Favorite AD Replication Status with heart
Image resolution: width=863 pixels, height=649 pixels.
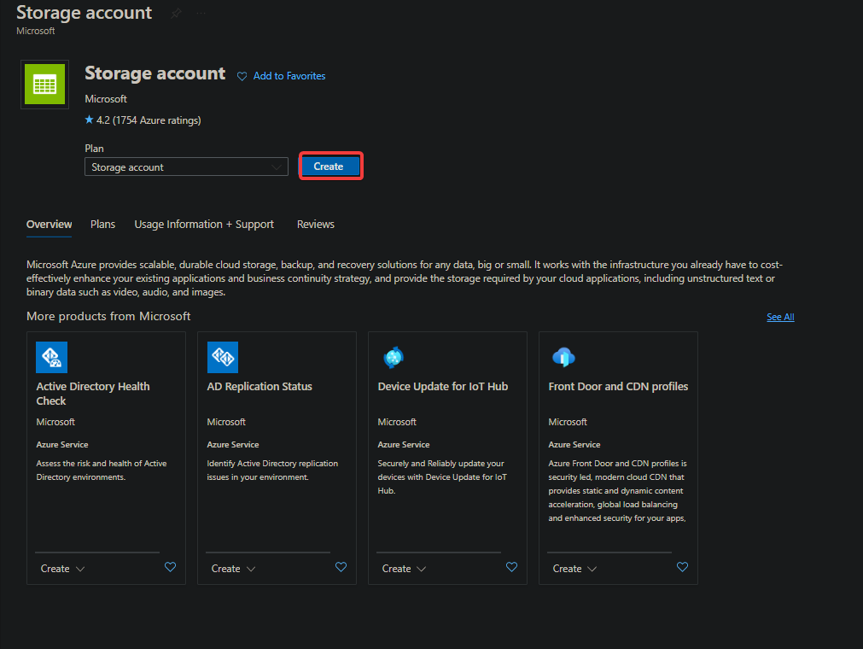pyautogui.click(x=341, y=567)
